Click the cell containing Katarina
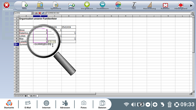The height and width of the screenshot is (110, 196). tap(26, 33)
